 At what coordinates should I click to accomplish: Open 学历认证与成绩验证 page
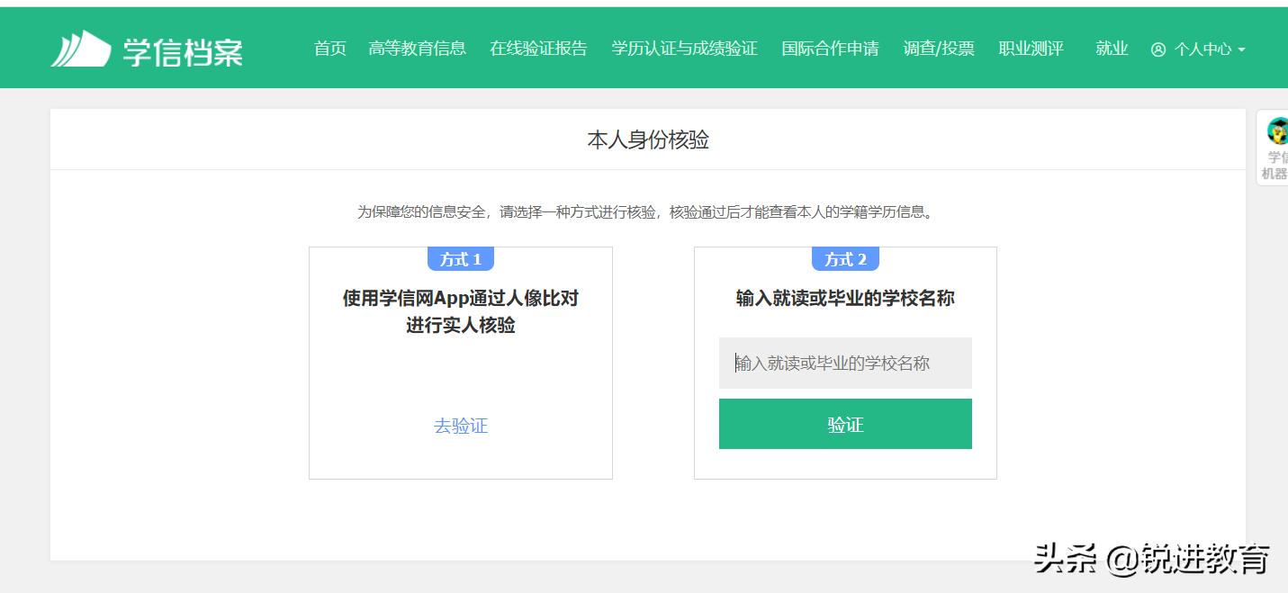click(684, 49)
